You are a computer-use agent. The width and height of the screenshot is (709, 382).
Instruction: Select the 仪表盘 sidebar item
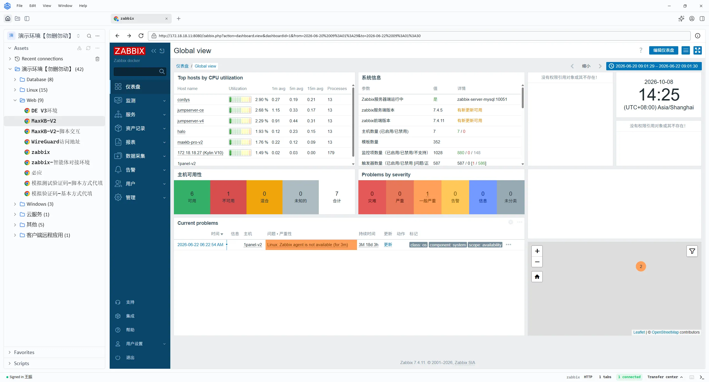point(140,87)
